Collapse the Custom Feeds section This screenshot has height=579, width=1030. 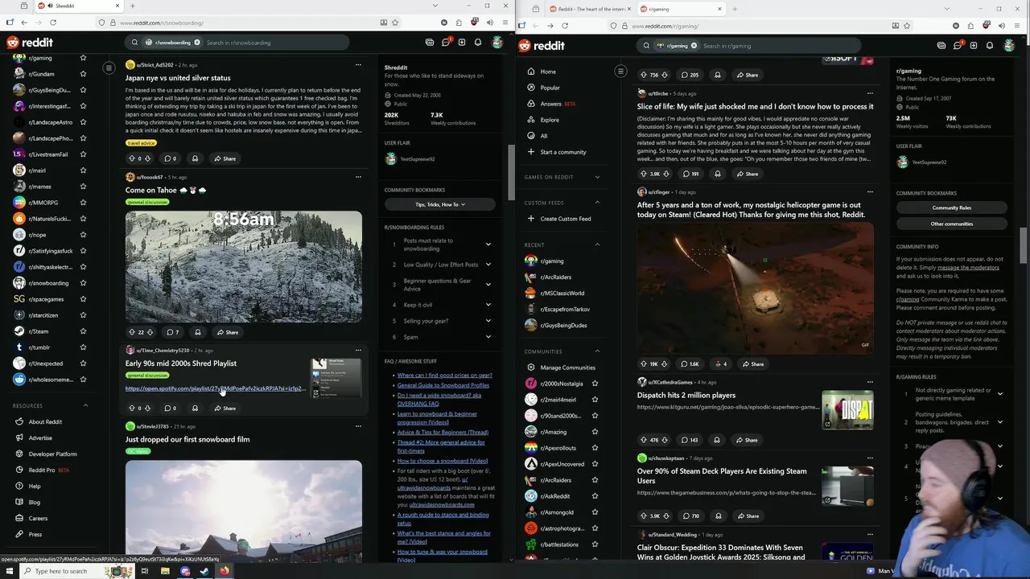coord(597,203)
